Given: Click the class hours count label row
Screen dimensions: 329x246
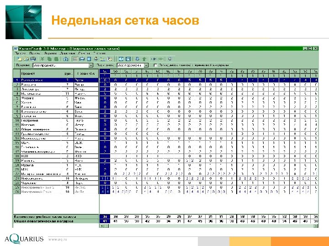Looking at the screenshot, I should click(x=56, y=217).
